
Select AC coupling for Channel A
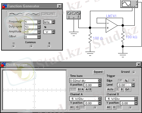coord(72,107)
